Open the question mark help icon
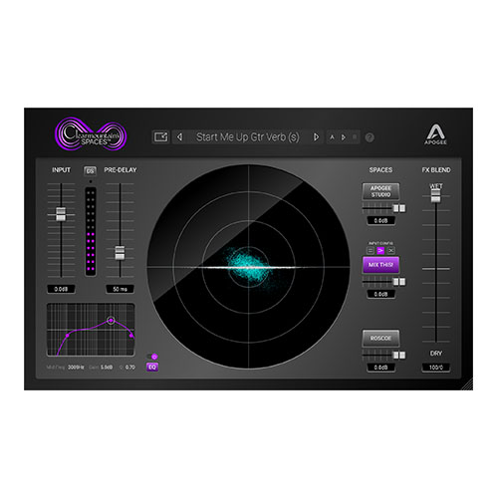The height and width of the screenshot is (498, 498). click(x=370, y=137)
